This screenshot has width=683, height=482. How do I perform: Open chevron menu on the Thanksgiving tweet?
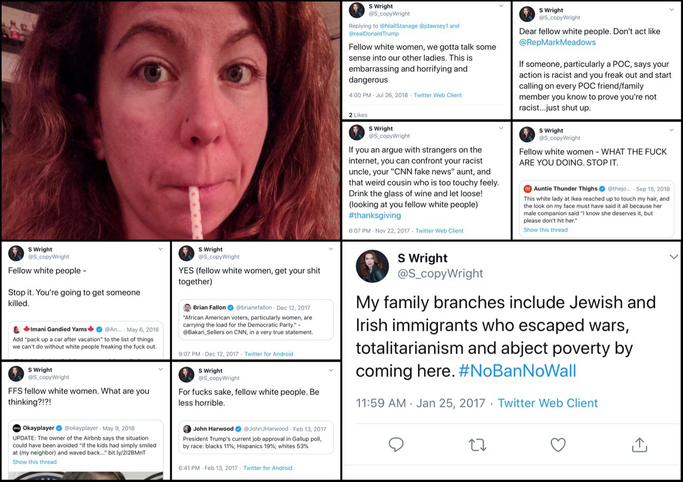click(501, 128)
